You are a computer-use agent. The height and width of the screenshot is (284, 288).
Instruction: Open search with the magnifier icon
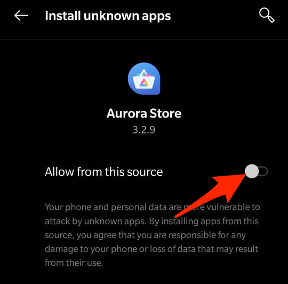pyautogui.click(x=267, y=15)
